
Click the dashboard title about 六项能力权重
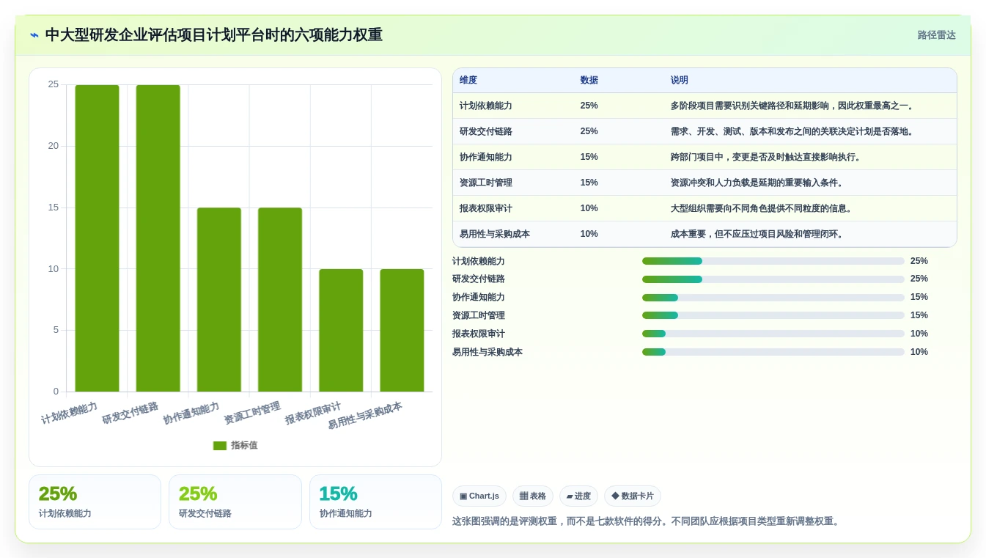click(x=214, y=35)
